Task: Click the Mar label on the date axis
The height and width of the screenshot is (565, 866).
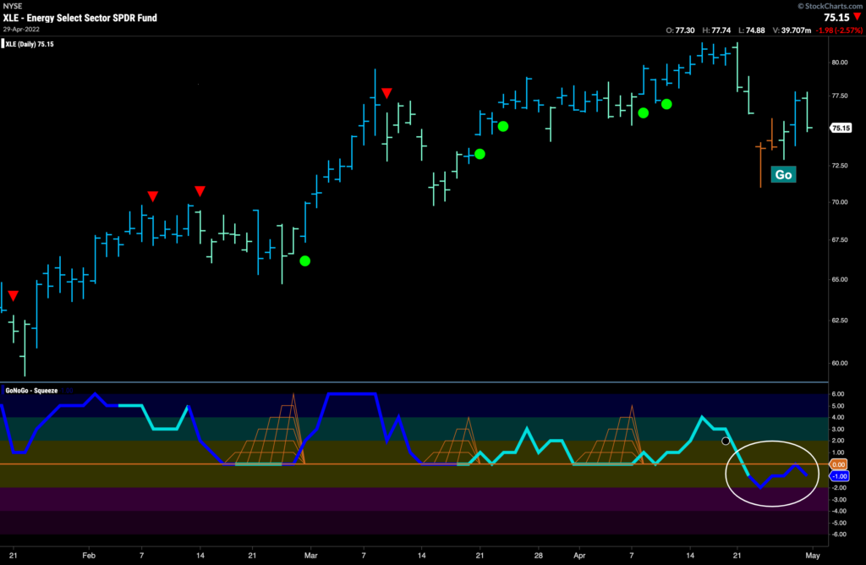Action: pos(311,556)
